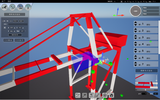Open the 設定 menu in top bar
The width and height of the screenshot is (160, 100).
pos(9,1)
